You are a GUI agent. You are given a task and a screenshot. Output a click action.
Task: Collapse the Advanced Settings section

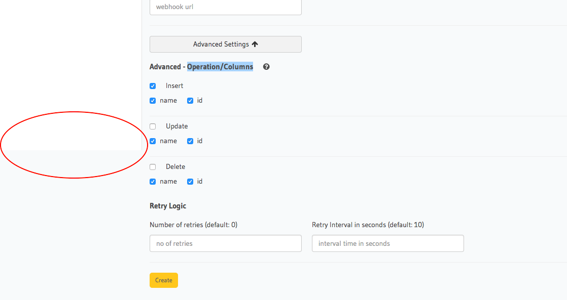click(225, 44)
